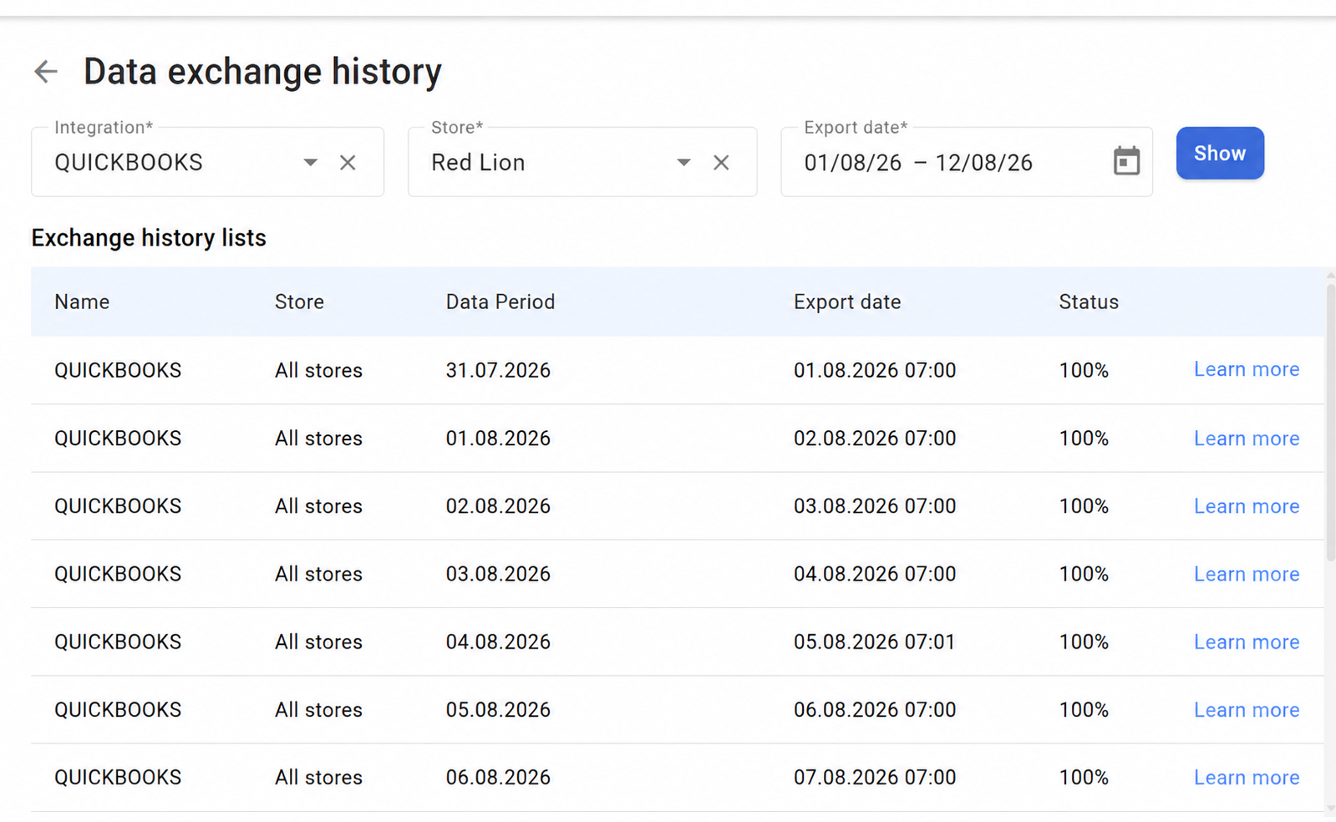The image size is (1336, 822).
Task: Clear the Red Lion store selection
Action: (x=721, y=163)
